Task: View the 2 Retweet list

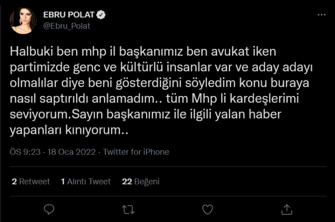Action: tap(31, 182)
